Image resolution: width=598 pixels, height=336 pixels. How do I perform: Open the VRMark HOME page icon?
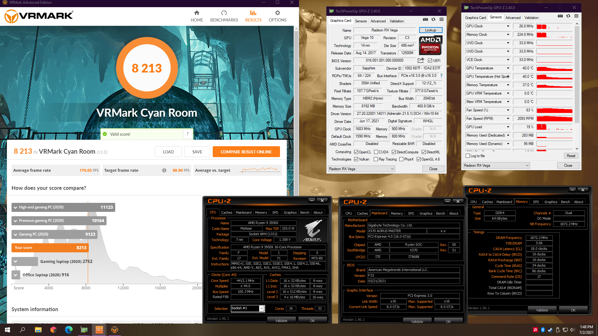[x=197, y=13]
